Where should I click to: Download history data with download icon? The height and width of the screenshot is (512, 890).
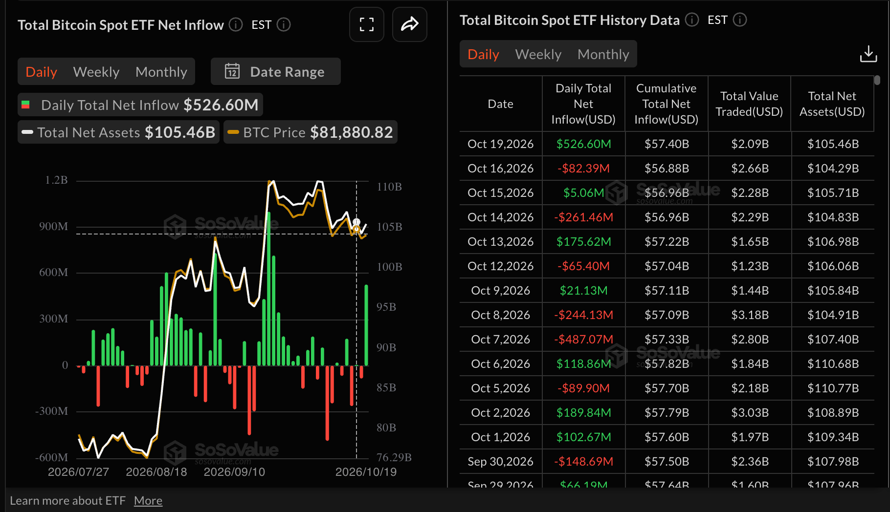868,54
